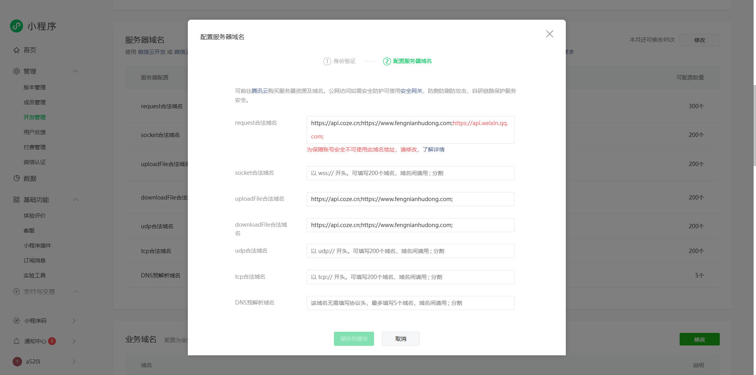Open 微信云开发 link behind dialog
756x375 pixels.
(152, 52)
